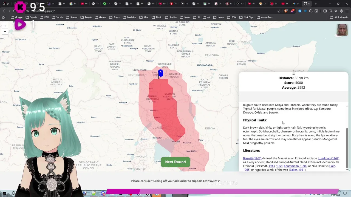This screenshot has width=351, height=197.
Task: Zoom out of the map with the minus button
Action: (5, 32)
